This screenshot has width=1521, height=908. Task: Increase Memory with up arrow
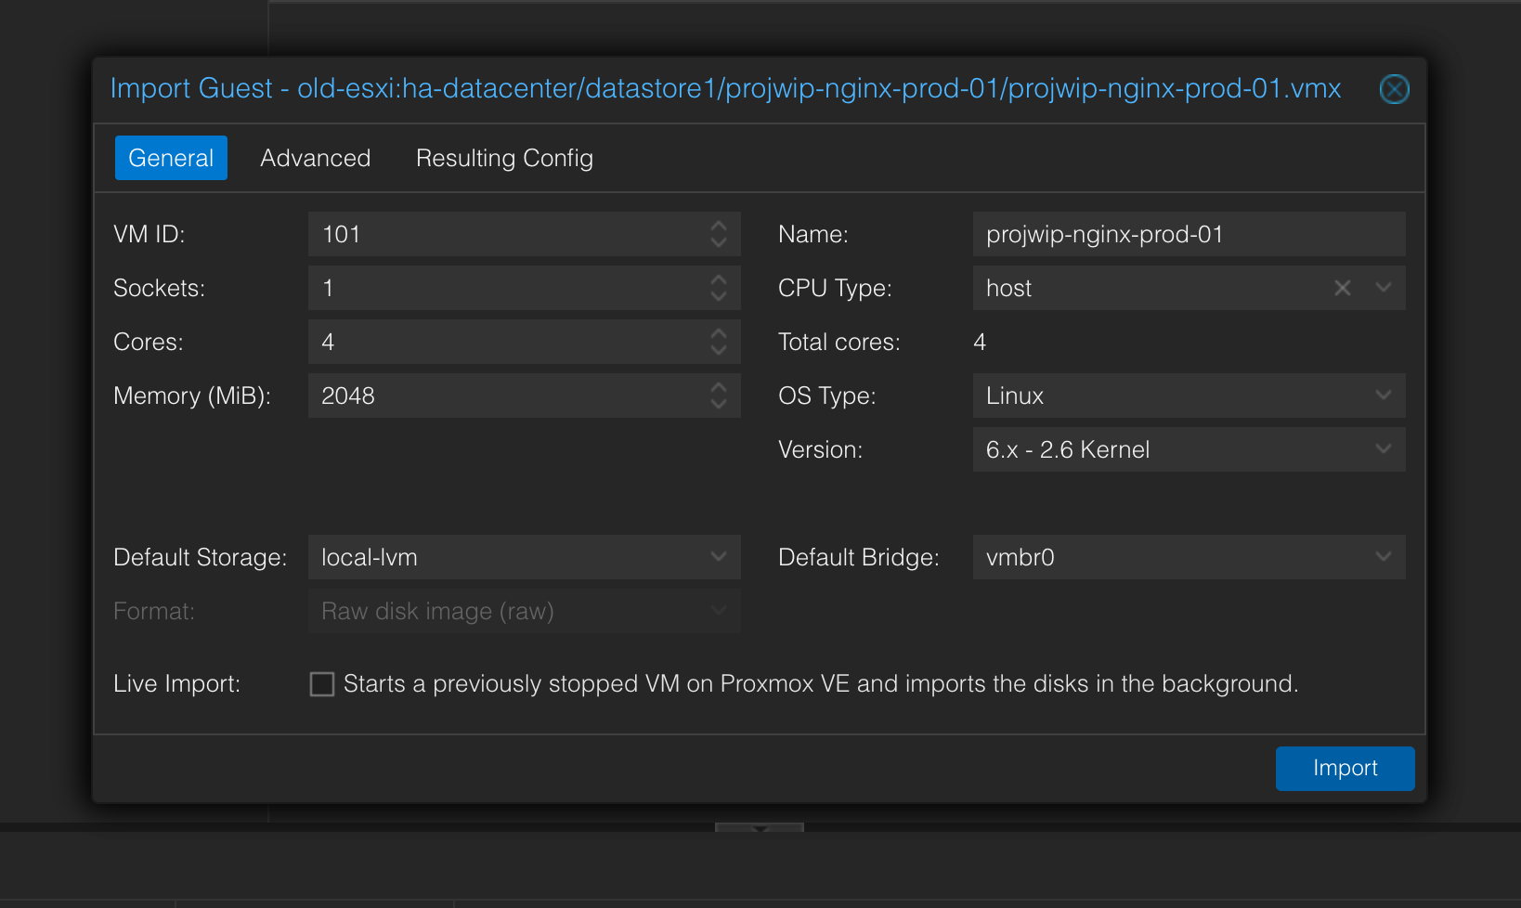point(719,387)
